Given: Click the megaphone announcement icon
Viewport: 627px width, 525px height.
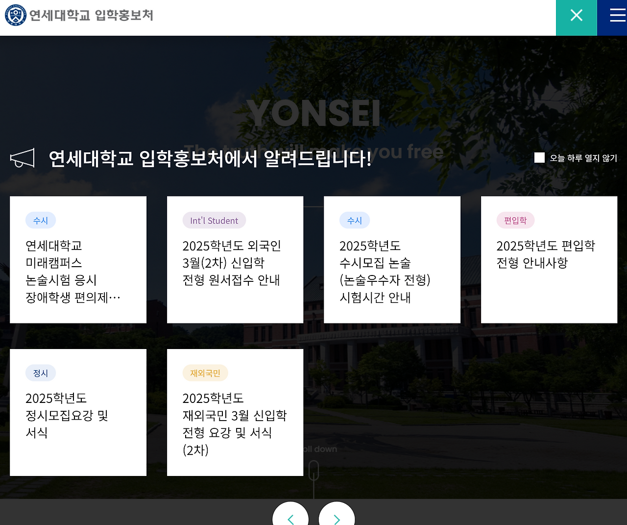Looking at the screenshot, I should (22, 158).
